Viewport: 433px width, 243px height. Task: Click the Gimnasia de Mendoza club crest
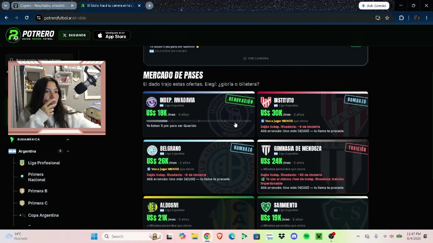point(266,151)
